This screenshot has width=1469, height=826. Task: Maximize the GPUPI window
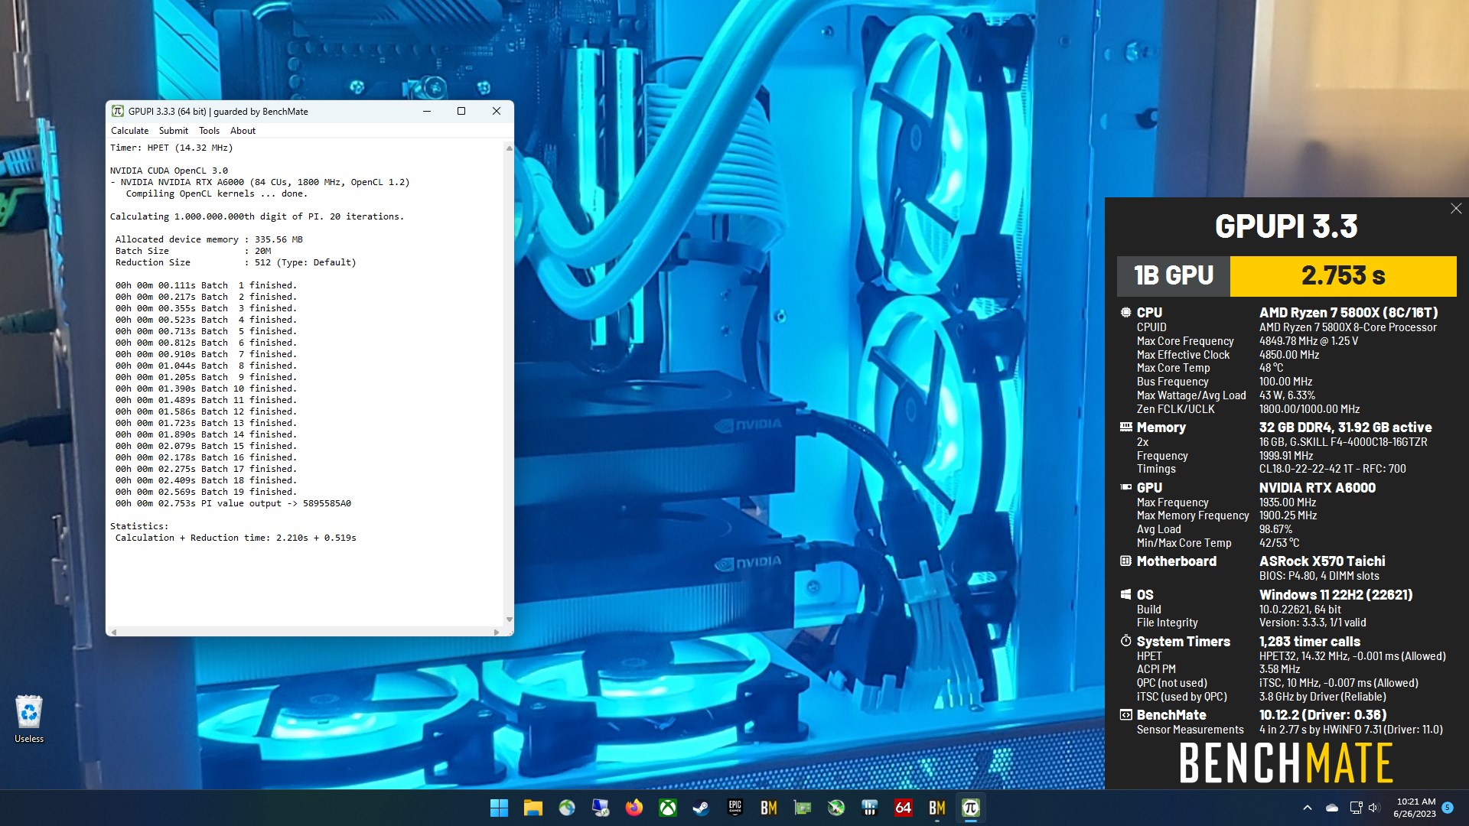(x=461, y=111)
